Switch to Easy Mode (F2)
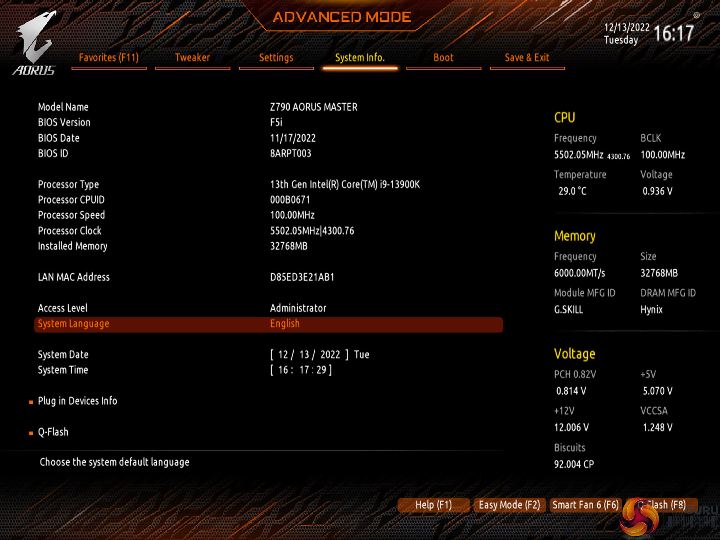This screenshot has height=540, width=720. click(x=509, y=505)
